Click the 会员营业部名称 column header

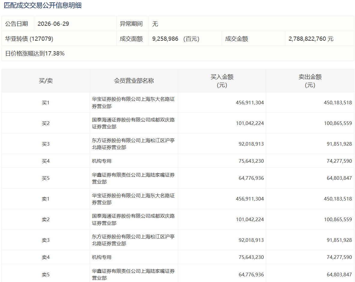(x=134, y=81)
